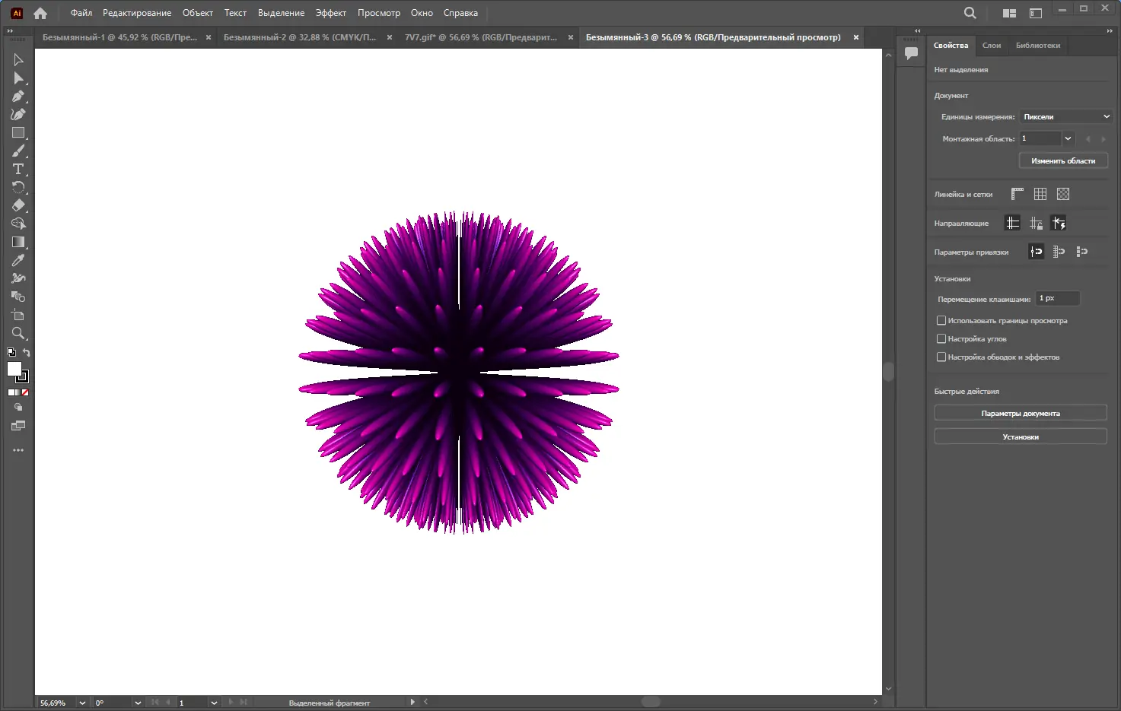The width and height of the screenshot is (1121, 711).
Task: Select the Pen tool
Action: [x=18, y=97]
